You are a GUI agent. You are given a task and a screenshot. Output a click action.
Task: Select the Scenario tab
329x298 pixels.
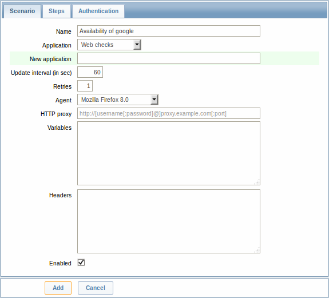[22, 11]
